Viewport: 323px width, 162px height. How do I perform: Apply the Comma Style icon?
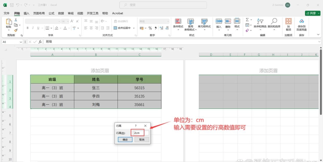[156, 28]
